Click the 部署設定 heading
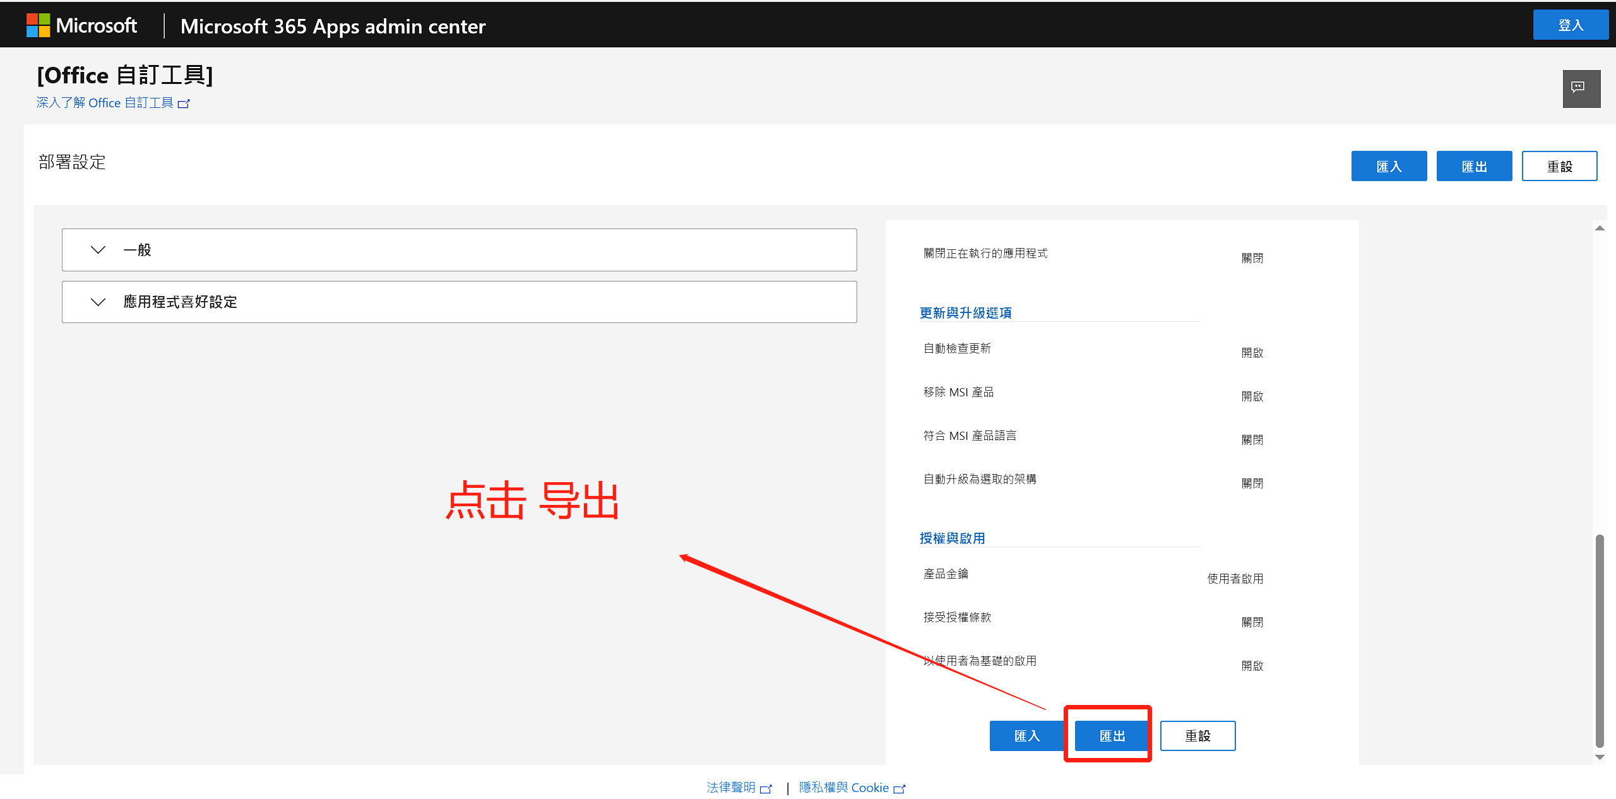This screenshot has width=1616, height=799. pyautogui.click(x=72, y=162)
